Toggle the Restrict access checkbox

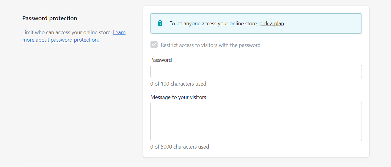(154, 45)
